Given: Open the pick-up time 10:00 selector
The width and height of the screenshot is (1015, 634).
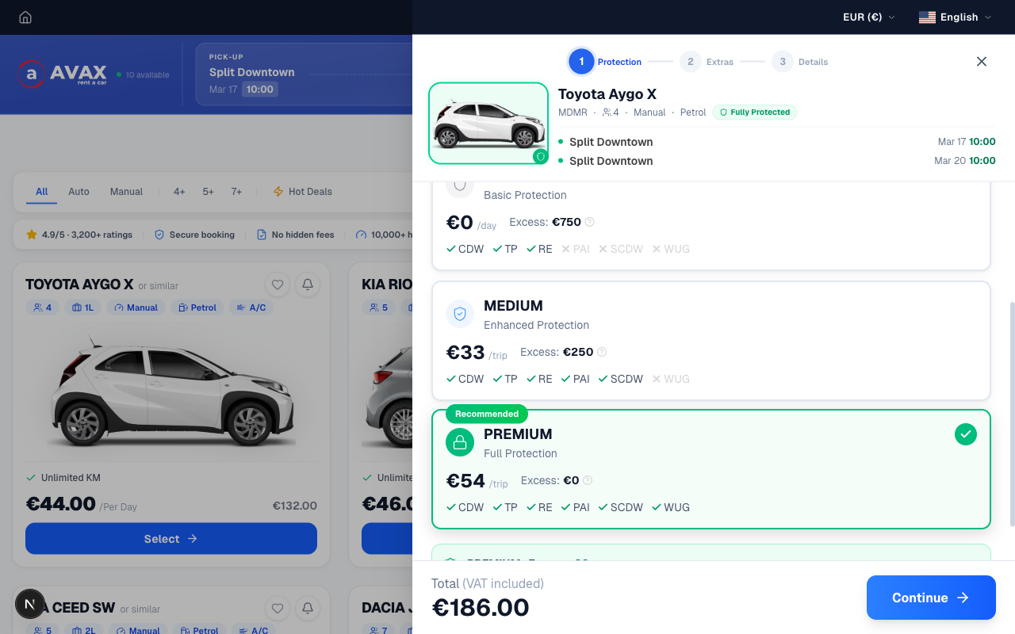Looking at the screenshot, I should click(260, 90).
